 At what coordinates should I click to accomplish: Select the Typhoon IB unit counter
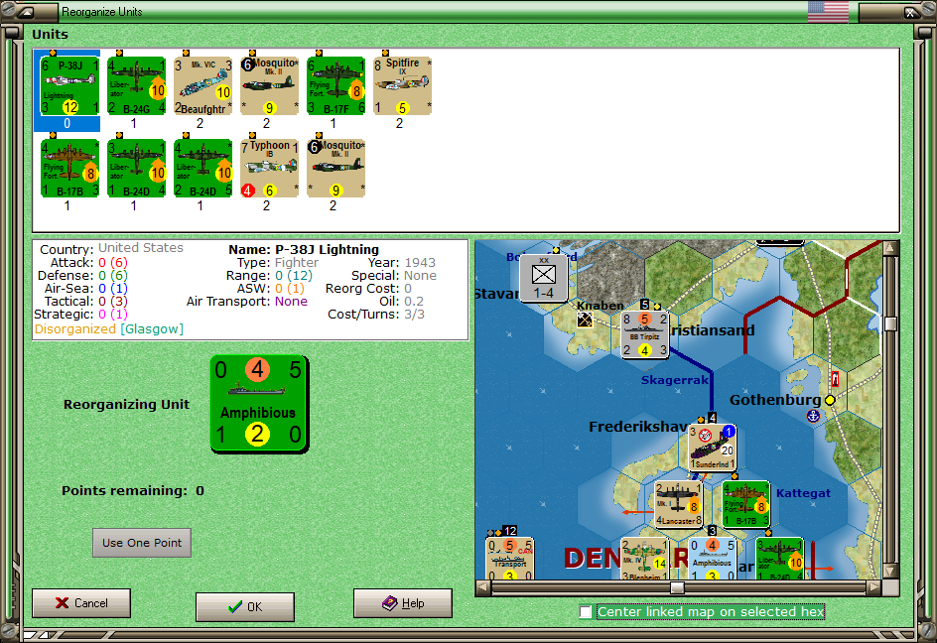270,168
